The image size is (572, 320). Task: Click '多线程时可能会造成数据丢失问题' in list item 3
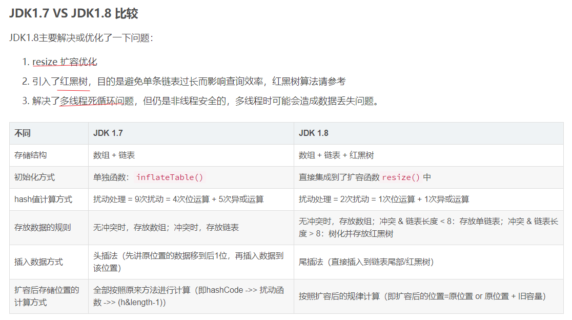[x=304, y=101]
